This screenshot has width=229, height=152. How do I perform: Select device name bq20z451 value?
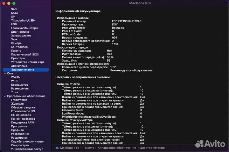point(119,28)
